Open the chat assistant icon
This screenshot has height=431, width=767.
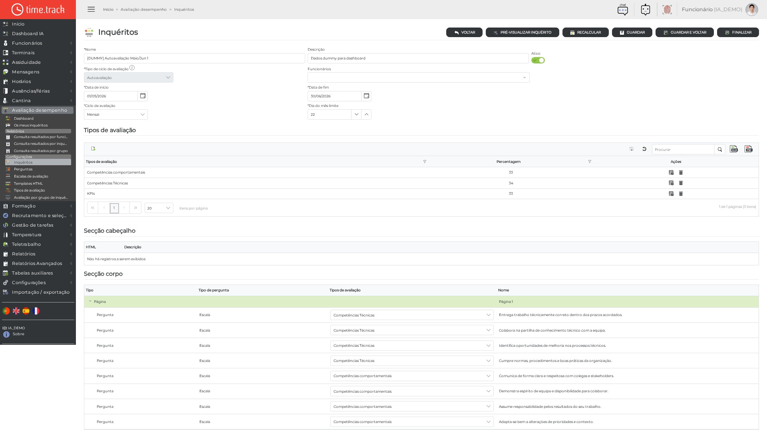click(623, 10)
